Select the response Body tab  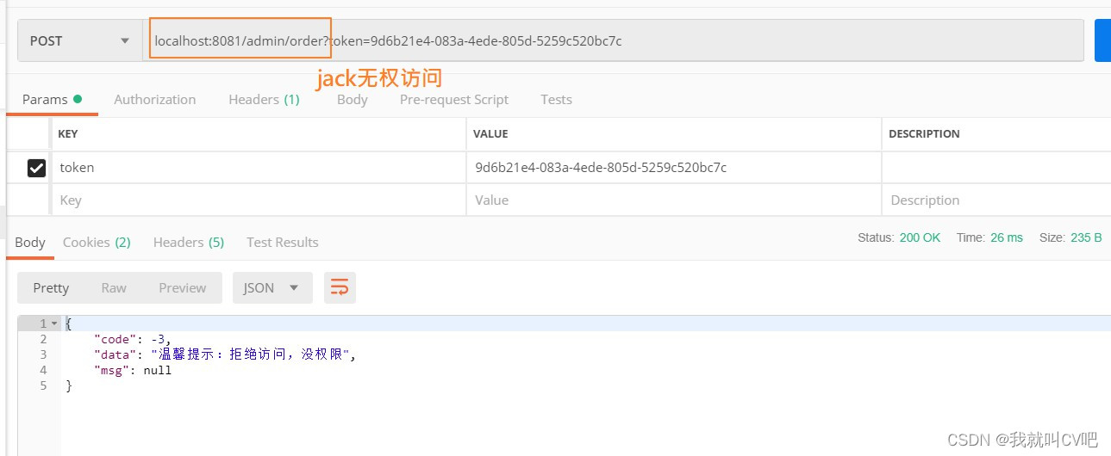(30, 243)
